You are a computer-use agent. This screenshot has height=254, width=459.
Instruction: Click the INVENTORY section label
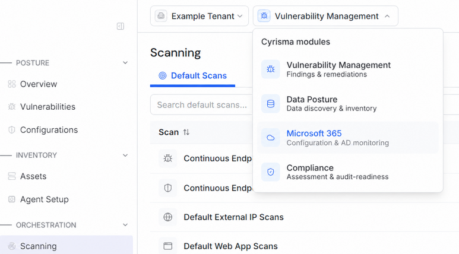click(36, 155)
